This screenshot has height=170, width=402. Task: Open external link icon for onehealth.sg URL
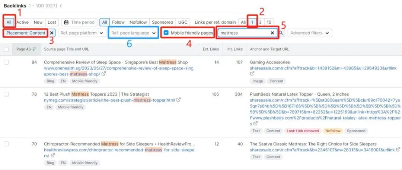(103, 73)
